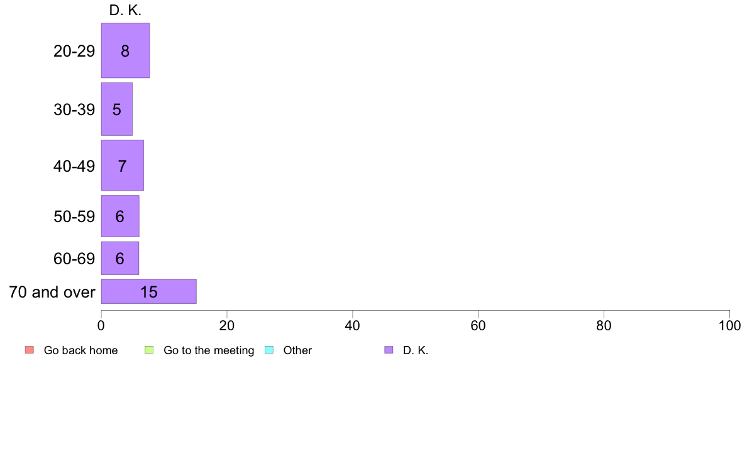The height and width of the screenshot is (463, 747).
Task: Select the 50-59 bar showing 6
Action: (120, 216)
